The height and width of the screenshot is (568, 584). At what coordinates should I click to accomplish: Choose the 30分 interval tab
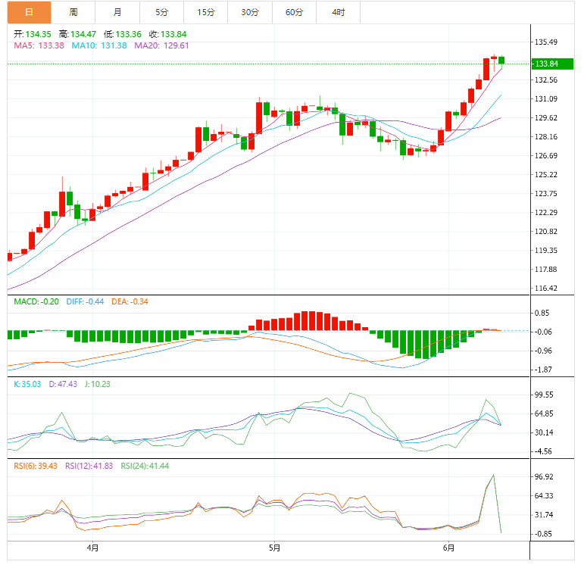pos(249,12)
